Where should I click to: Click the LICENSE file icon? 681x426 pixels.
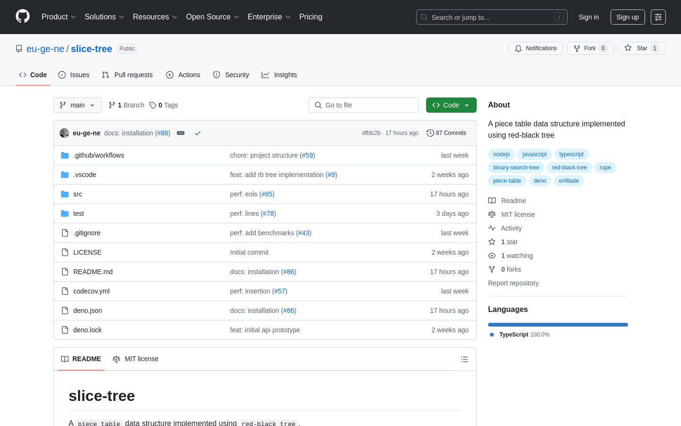[x=65, y=252]
